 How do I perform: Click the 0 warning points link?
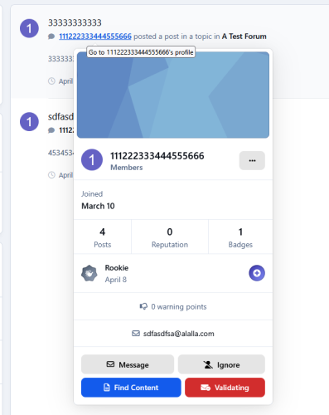pyautogui.click(x=179, y=306)
